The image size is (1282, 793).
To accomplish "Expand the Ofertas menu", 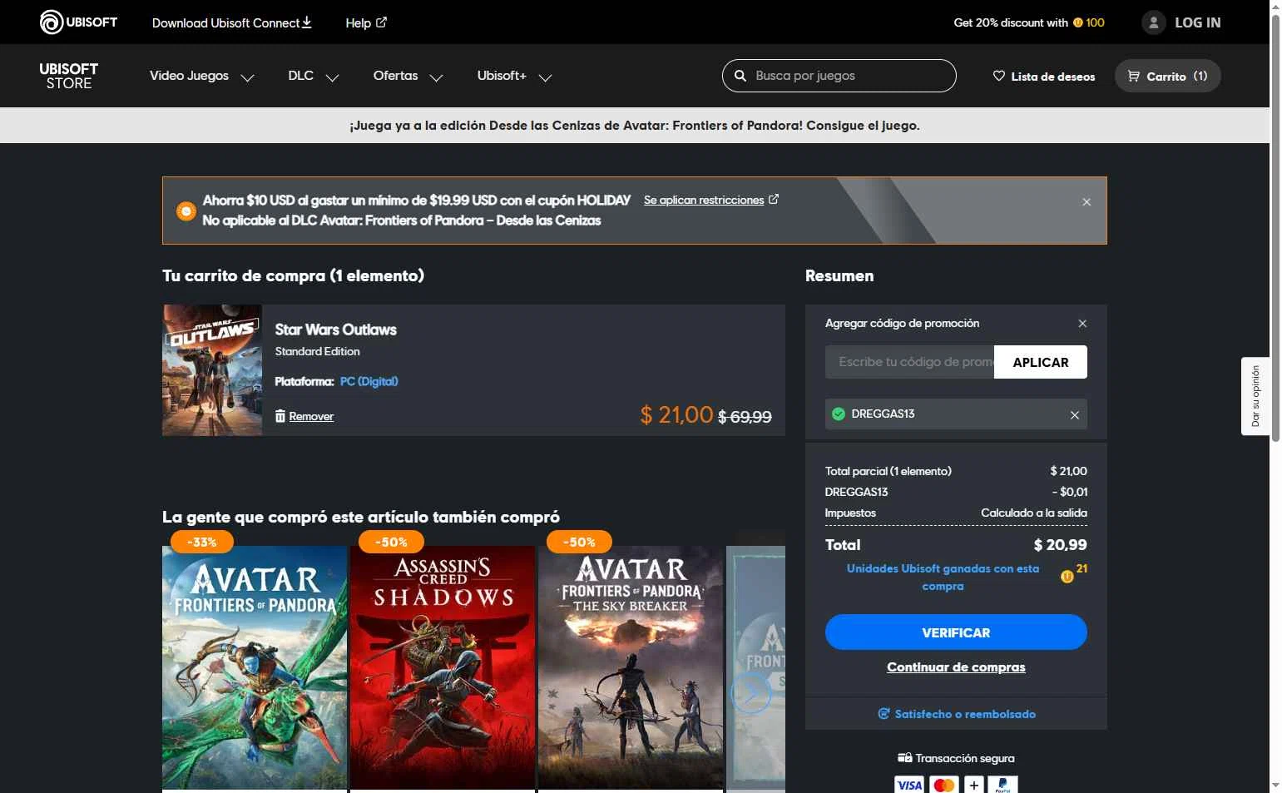I will [408, 76].
